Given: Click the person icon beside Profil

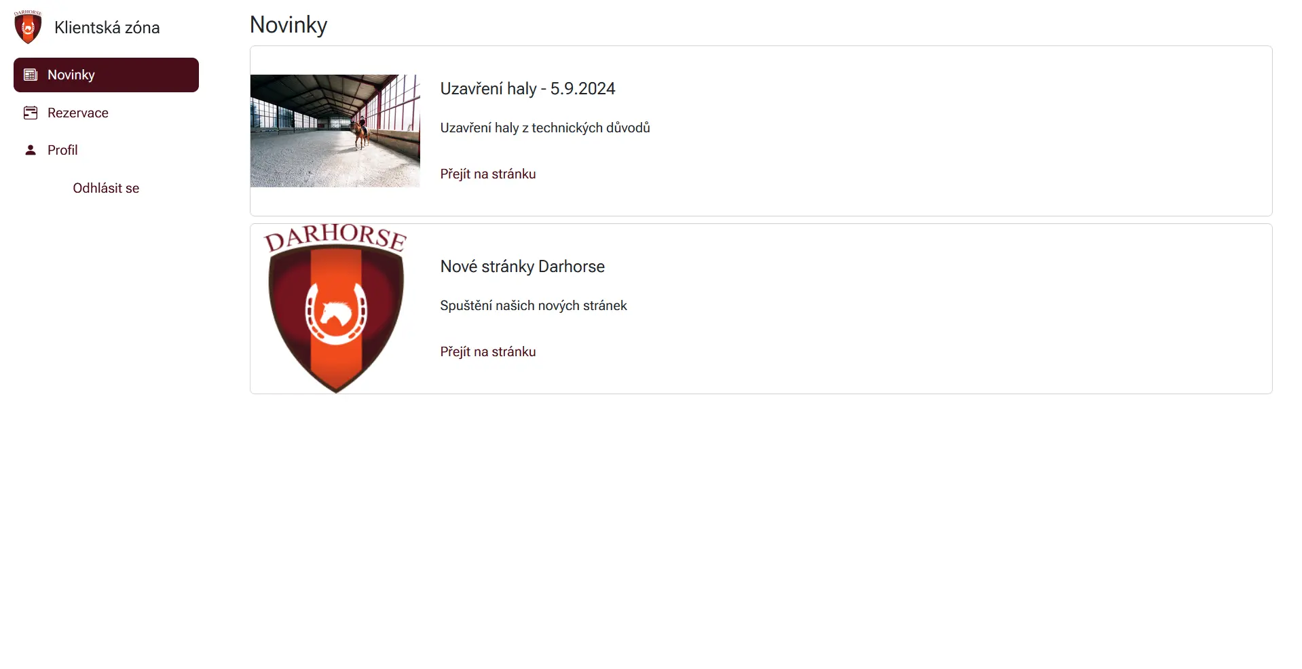Looking at the screenshot, I should pos(31,150).
